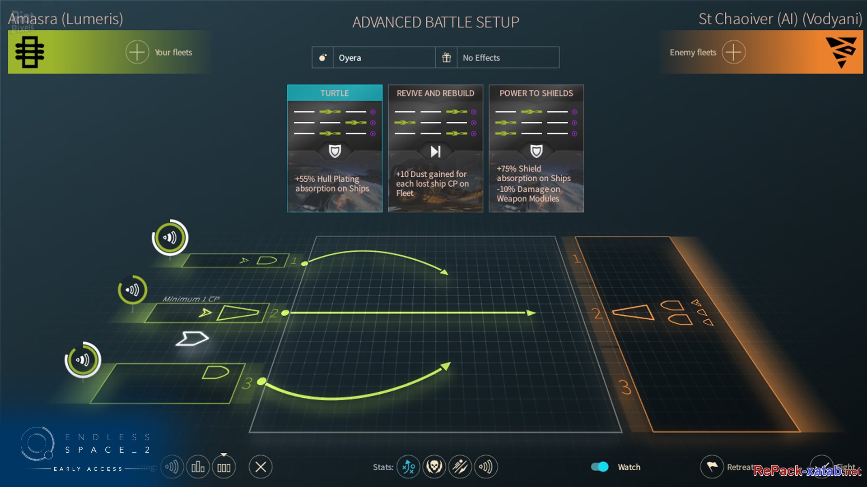Click the range indicator above flotilla 2
Viewport: 867px width, 487px height.
132,289
